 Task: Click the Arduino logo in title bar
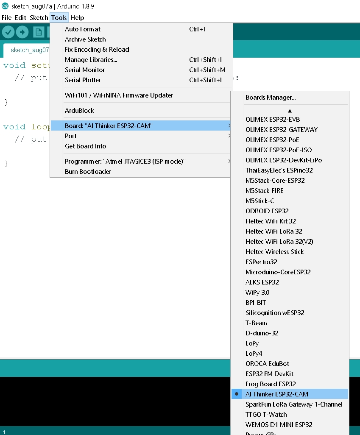pos(5,6)
